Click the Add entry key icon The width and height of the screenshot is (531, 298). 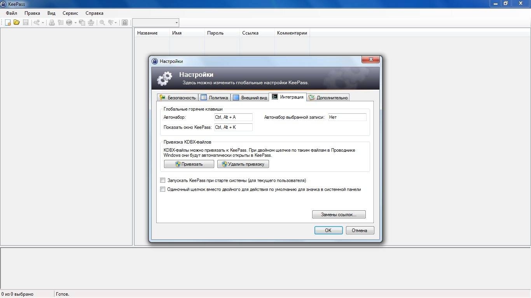(37, 23)
